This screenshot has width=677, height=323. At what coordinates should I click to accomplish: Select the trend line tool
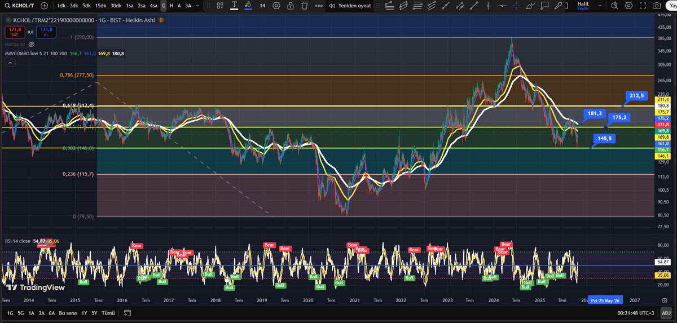[445, 5]
